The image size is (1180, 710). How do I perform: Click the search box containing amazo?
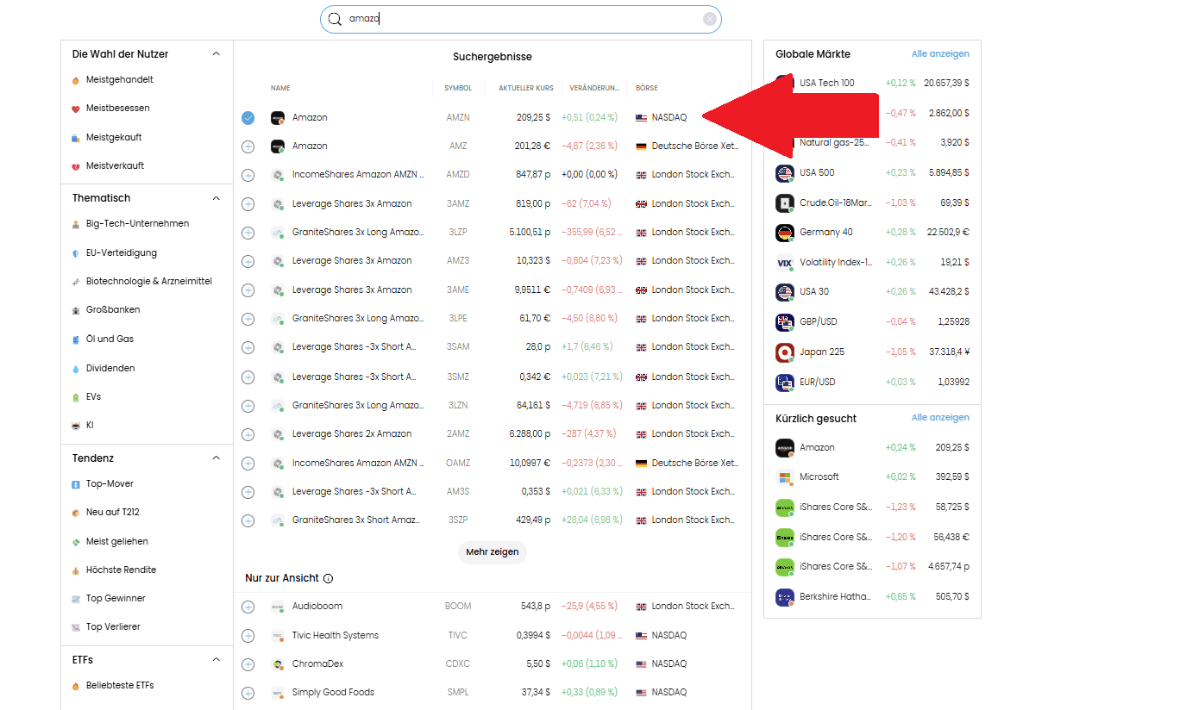[521, 19]
